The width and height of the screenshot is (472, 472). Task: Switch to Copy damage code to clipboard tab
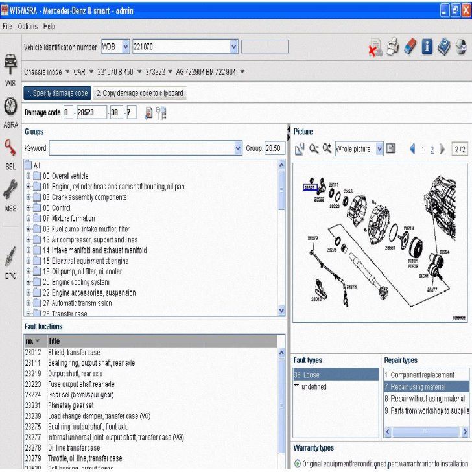(139, 93)
